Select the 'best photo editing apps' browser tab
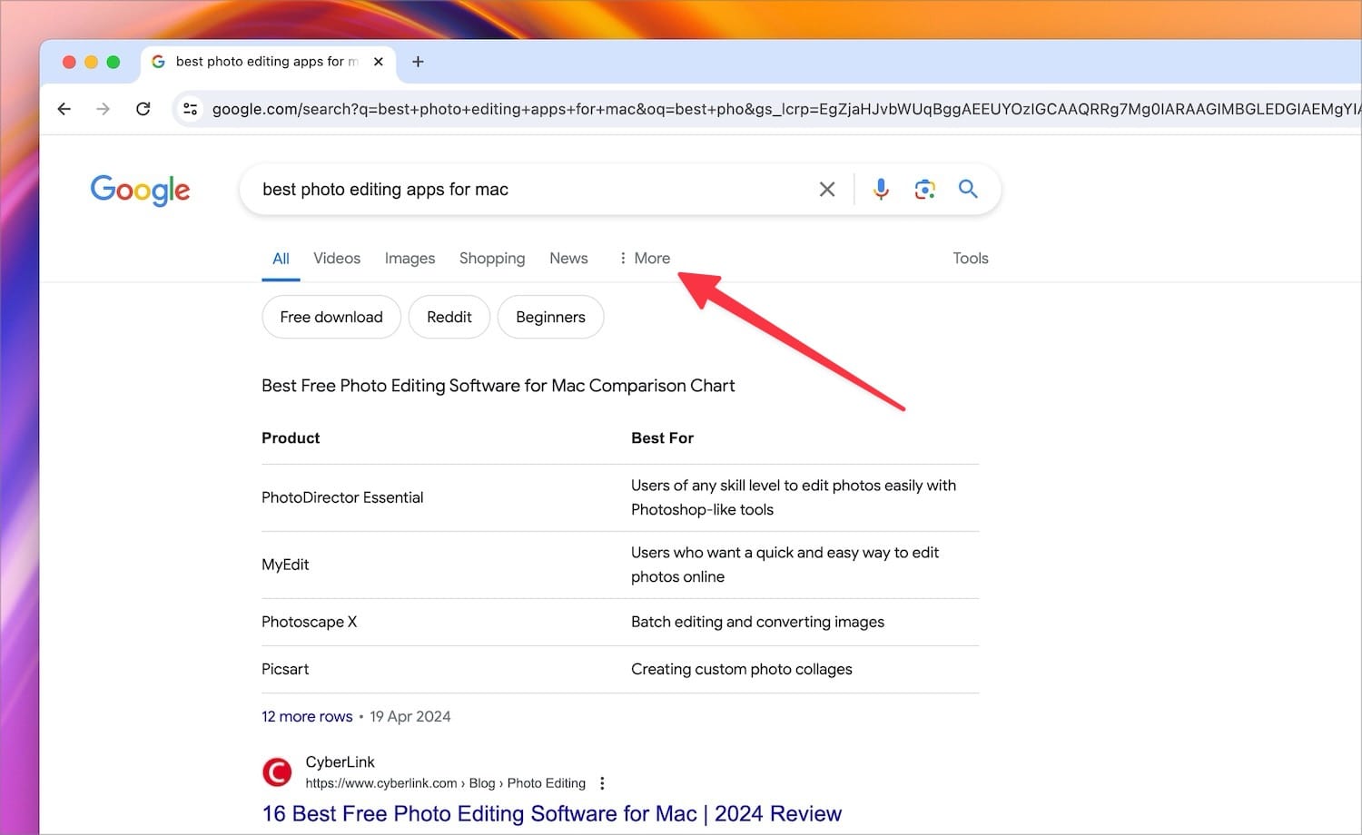The image size is (1362, 835). coord(267,62)
